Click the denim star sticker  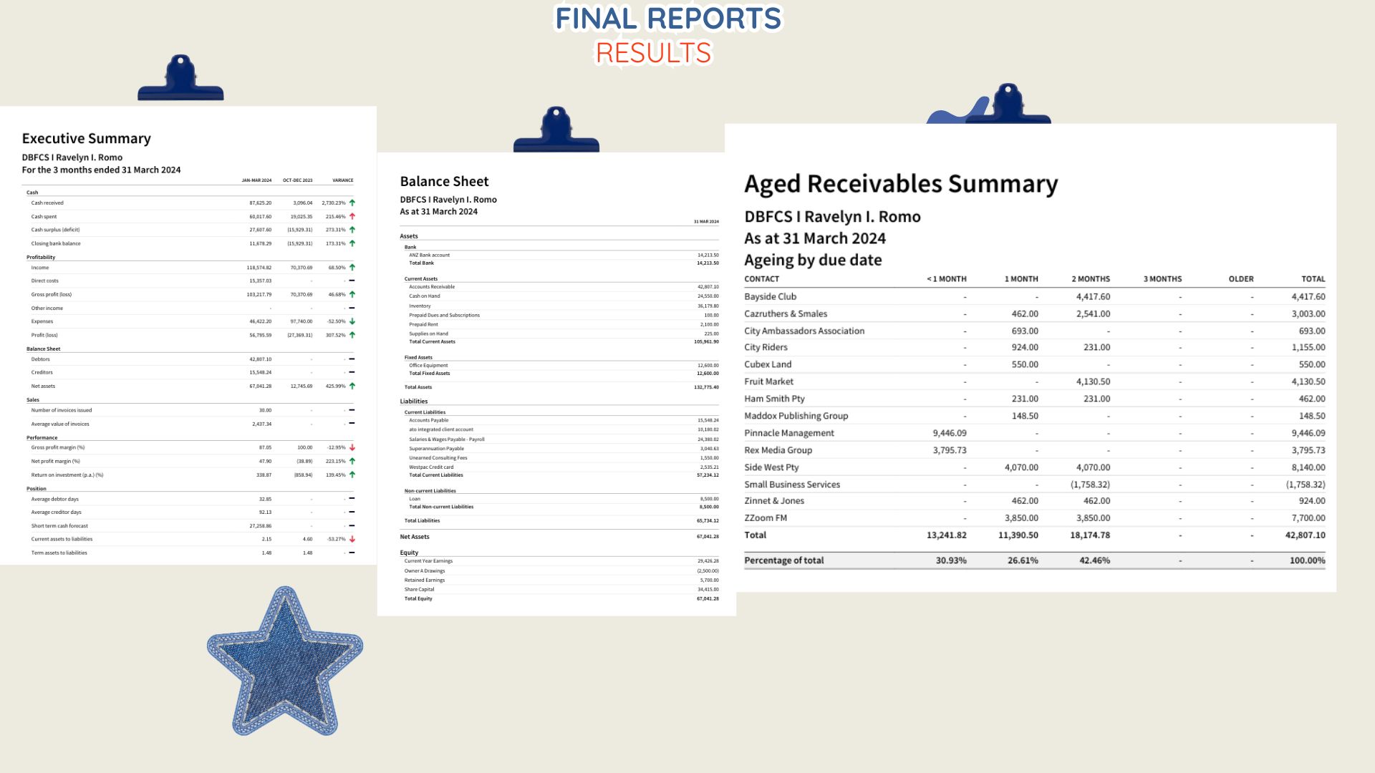285,661
